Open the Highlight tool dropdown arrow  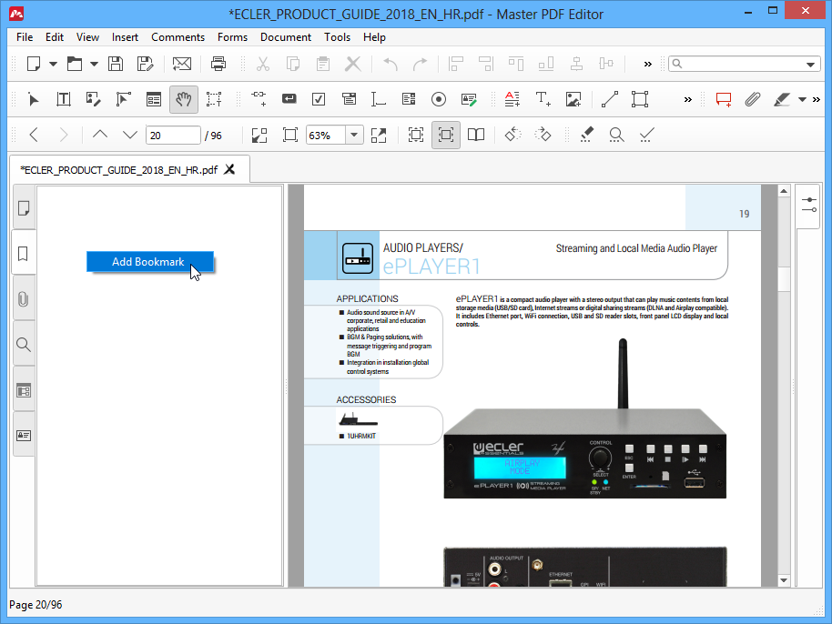pos(802,100)
